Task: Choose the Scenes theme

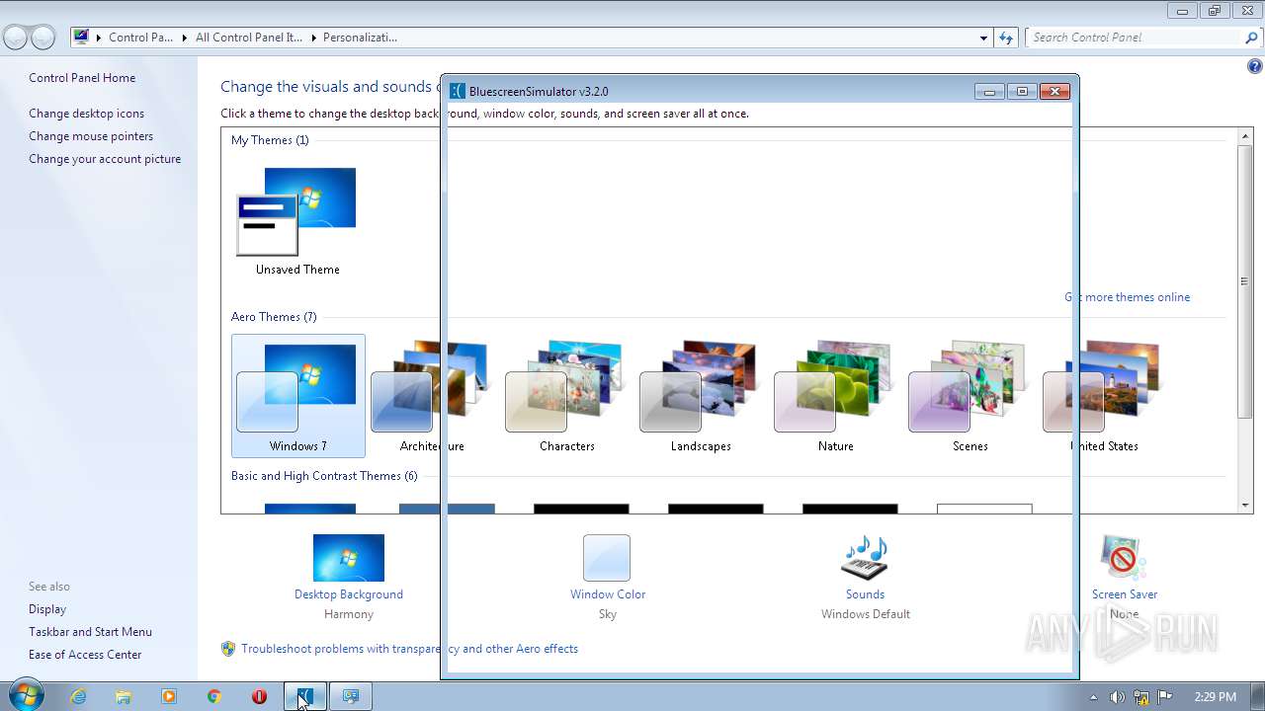Action: 970,395
